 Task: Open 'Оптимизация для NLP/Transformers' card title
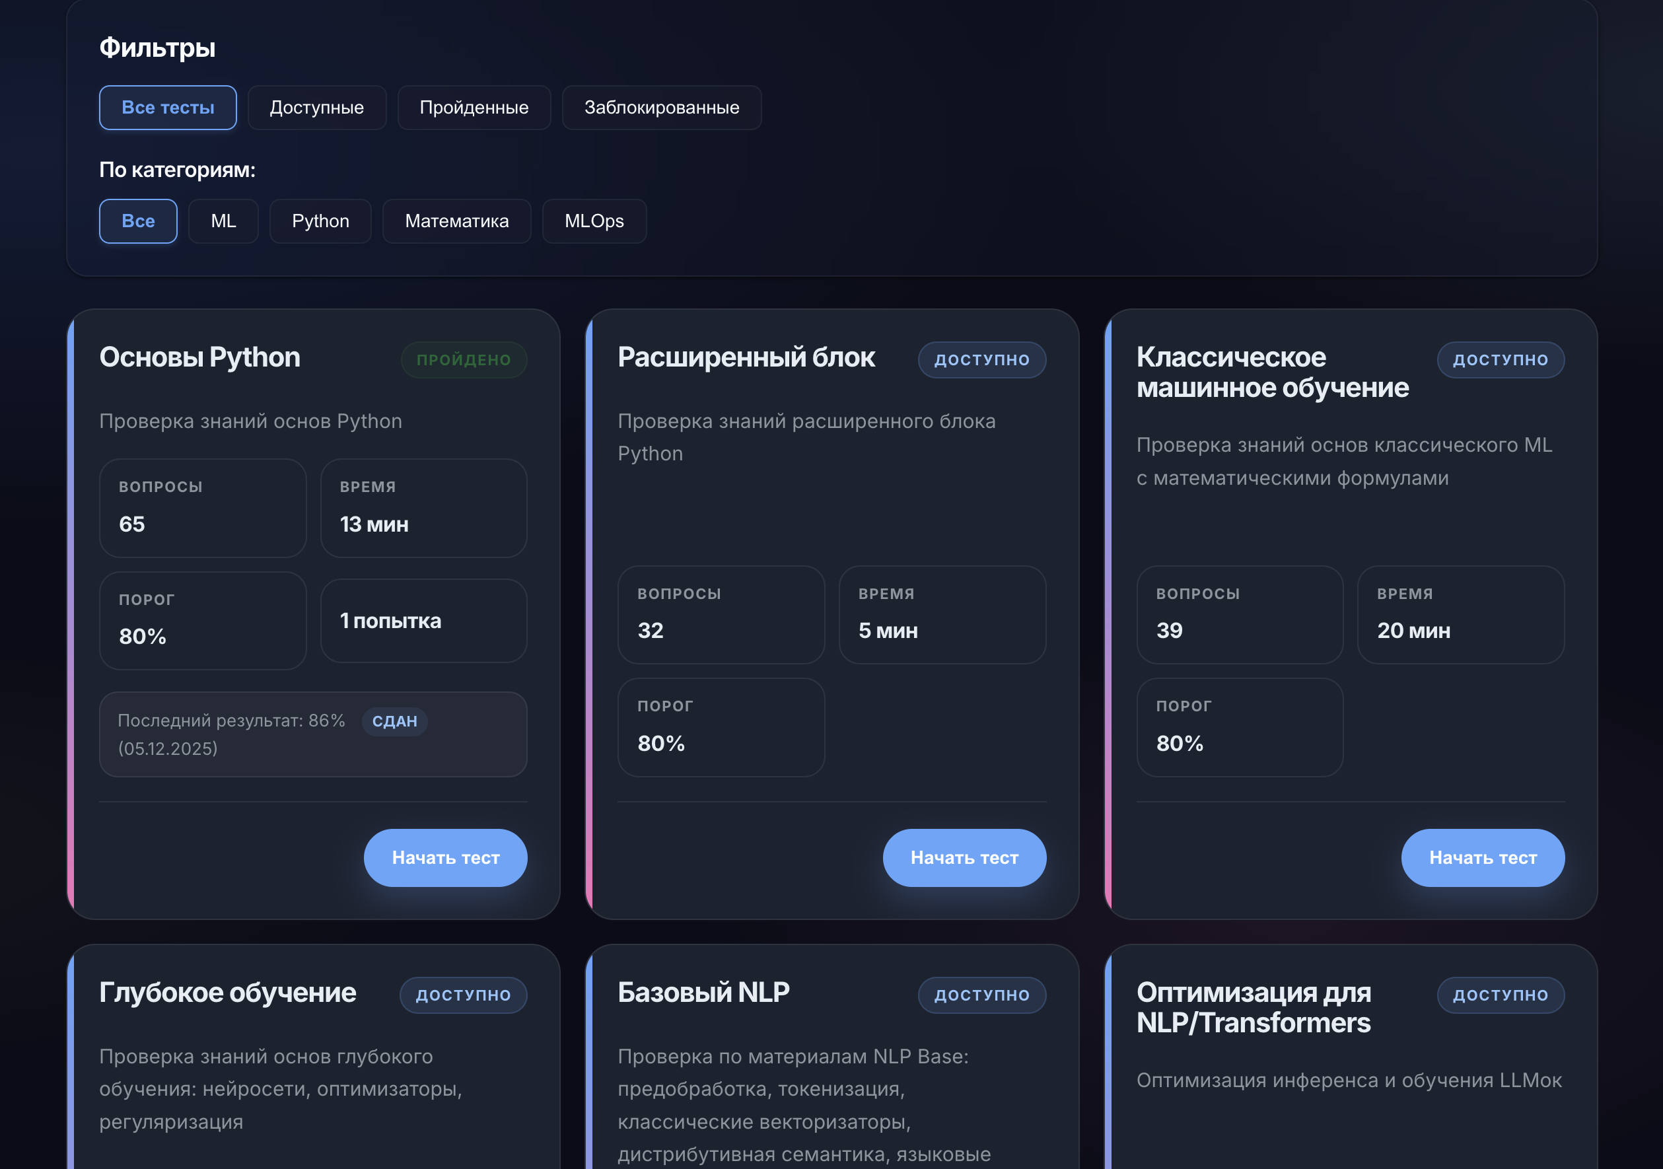coord(1254,1007)
